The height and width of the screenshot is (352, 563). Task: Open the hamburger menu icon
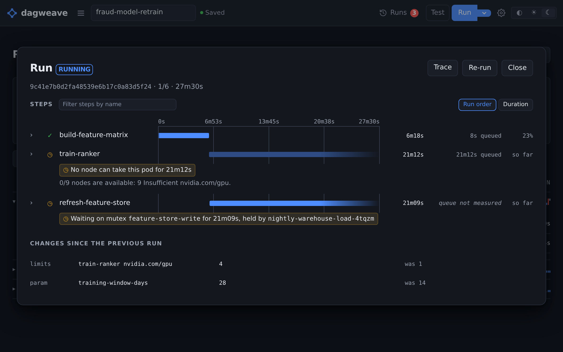coord(81,13)
